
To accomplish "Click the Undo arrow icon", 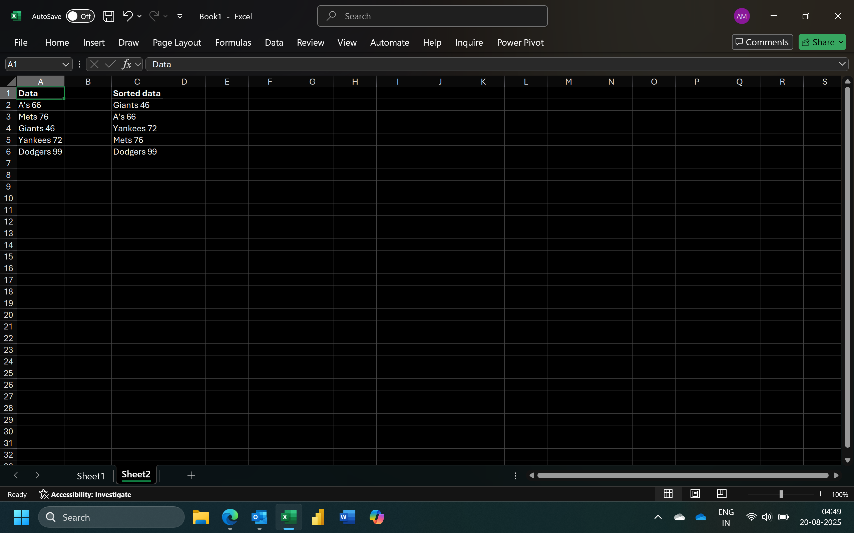I will pyautogui.click(x=127, y=16).
